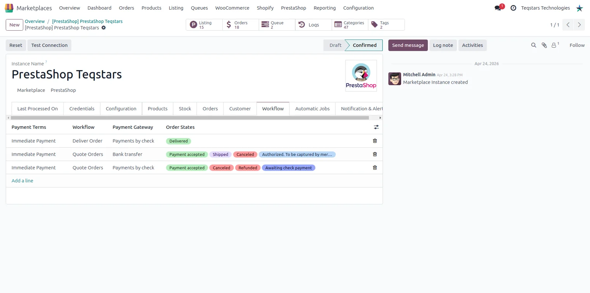The height and width of the screenshot is (293, 590).
Task: Open the Queue 2 stat button
Action: pos(277,25)
